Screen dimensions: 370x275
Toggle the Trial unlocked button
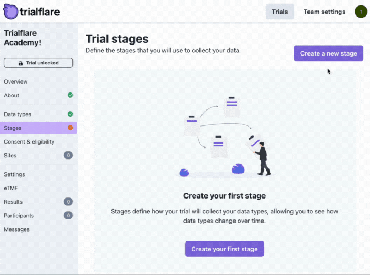[38, 63]
